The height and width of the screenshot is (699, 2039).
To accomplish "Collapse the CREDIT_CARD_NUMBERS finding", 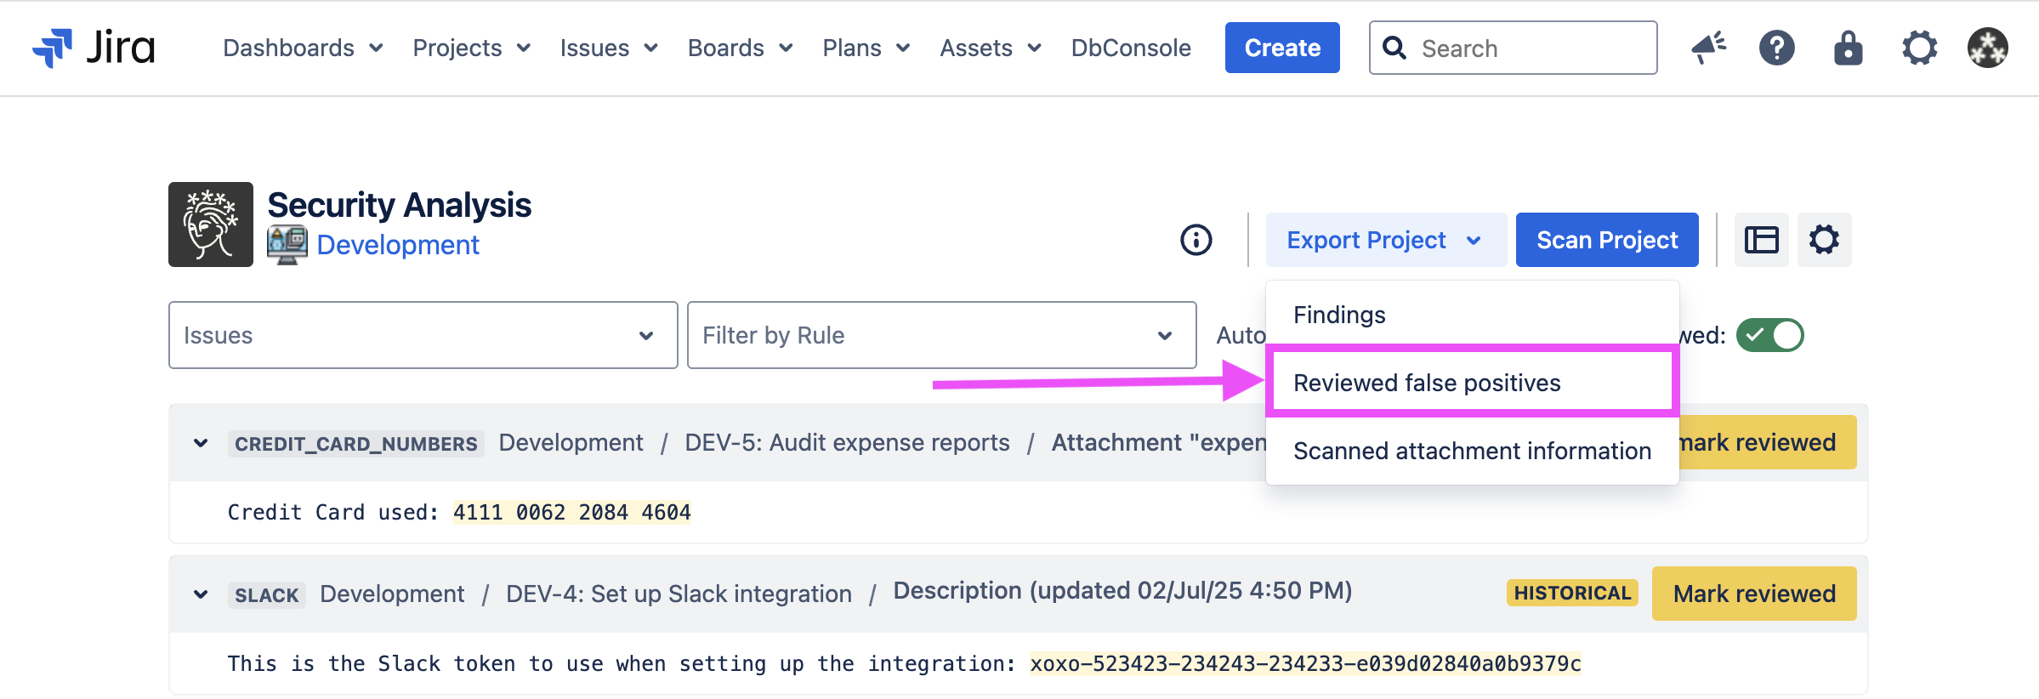I will (201, 443).
